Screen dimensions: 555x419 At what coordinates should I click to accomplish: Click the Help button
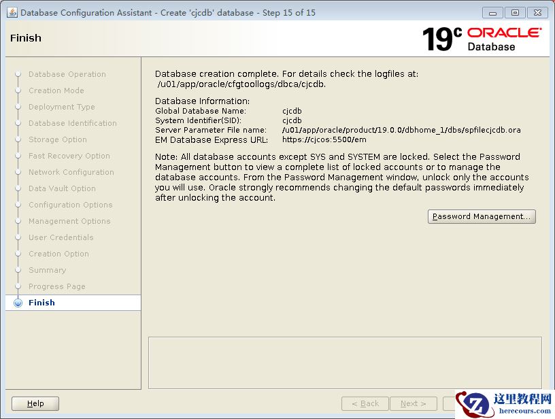point(35,403)
